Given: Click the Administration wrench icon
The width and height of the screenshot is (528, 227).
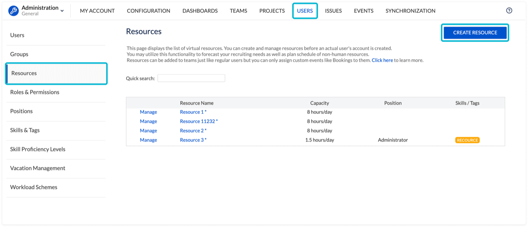Looking at the screenshot, I should [x=14, y=11].
